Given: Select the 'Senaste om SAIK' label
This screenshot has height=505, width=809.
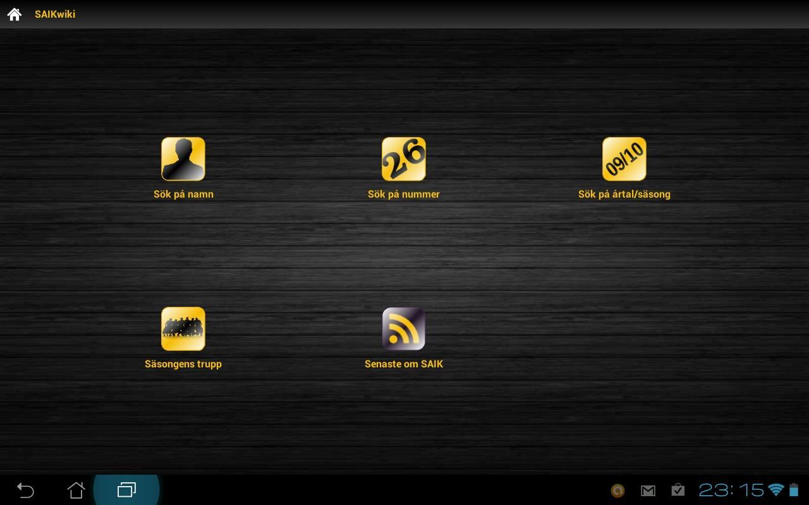Looking at the screenshot, I should [x=404, y=364].
